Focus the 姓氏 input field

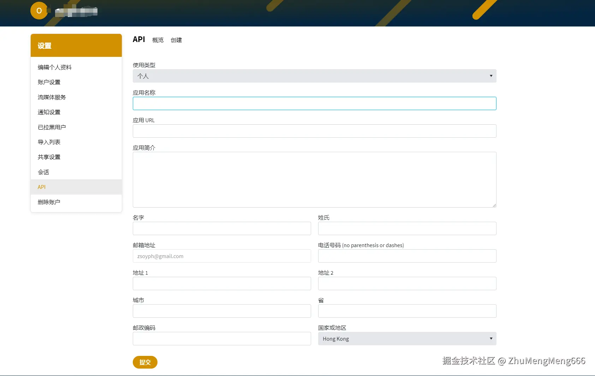coord(407,228)
